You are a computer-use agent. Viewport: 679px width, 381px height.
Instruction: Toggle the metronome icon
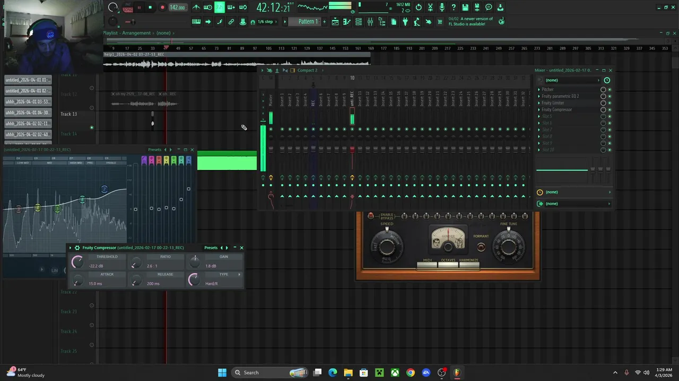coord(196,7)
